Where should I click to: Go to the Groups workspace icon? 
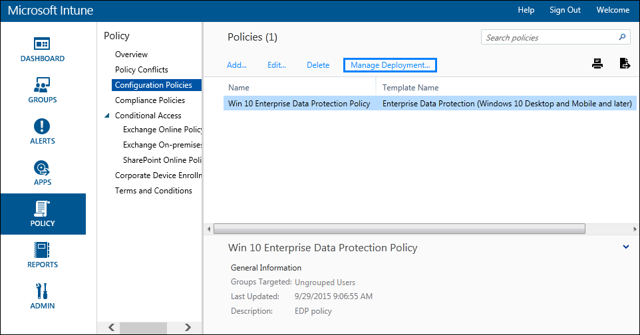click(43, 86)
